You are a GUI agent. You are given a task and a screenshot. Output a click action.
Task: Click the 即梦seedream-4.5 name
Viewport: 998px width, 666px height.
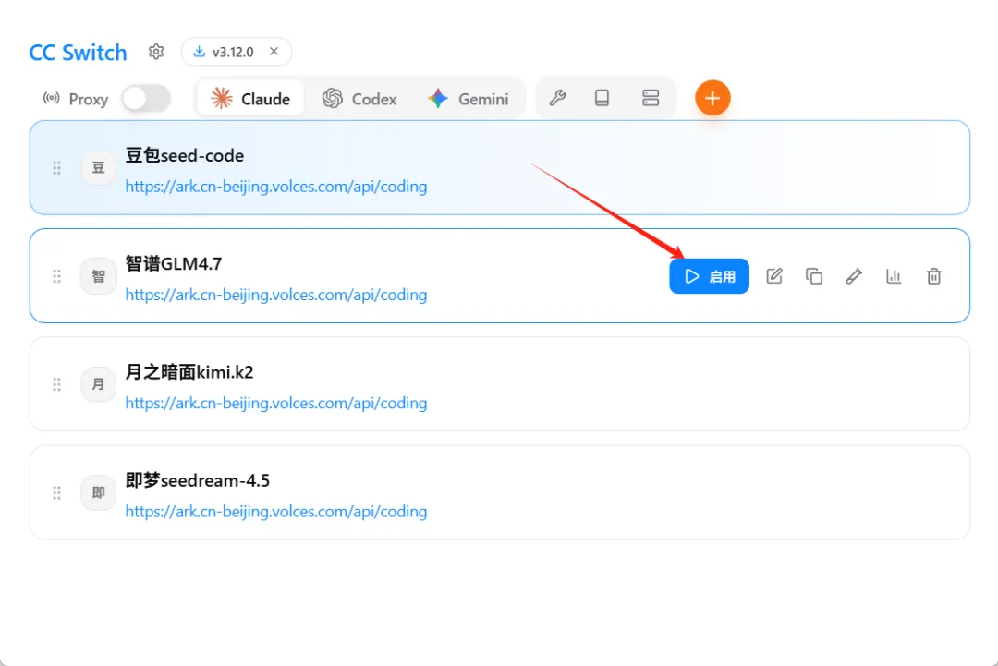[x=198, y=480]
